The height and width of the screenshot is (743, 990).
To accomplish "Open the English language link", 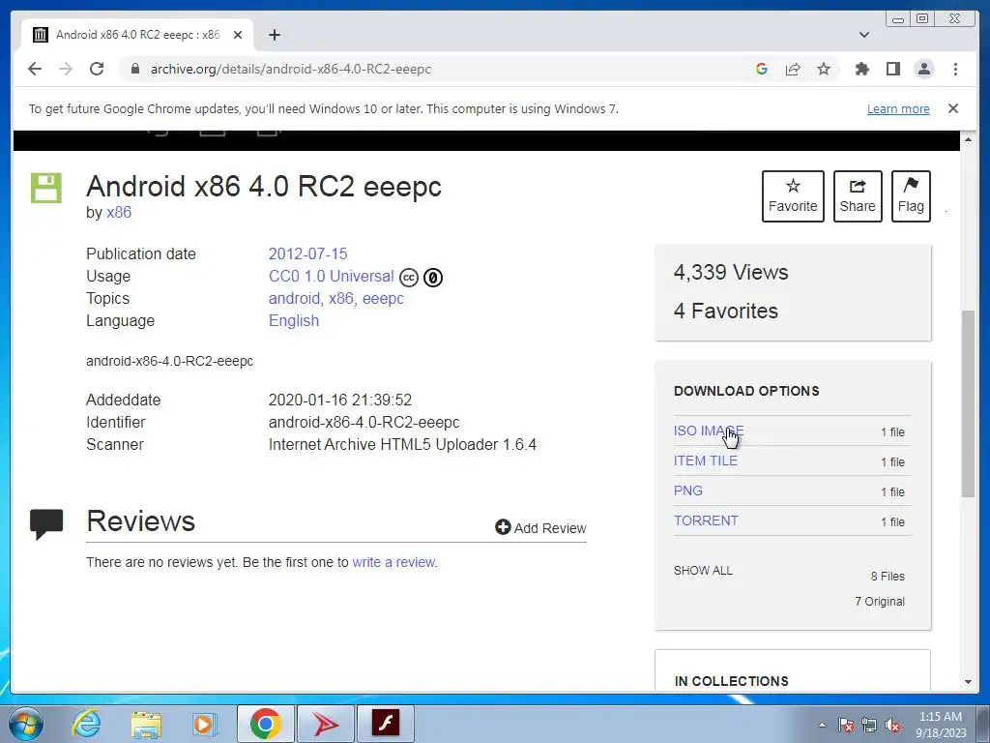I will (x=294, y=321).
